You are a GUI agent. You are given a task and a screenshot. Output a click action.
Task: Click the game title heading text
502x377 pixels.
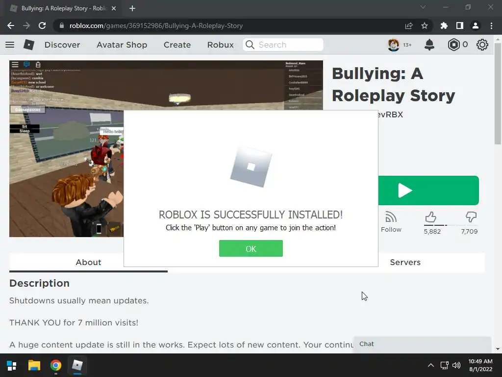393,84
